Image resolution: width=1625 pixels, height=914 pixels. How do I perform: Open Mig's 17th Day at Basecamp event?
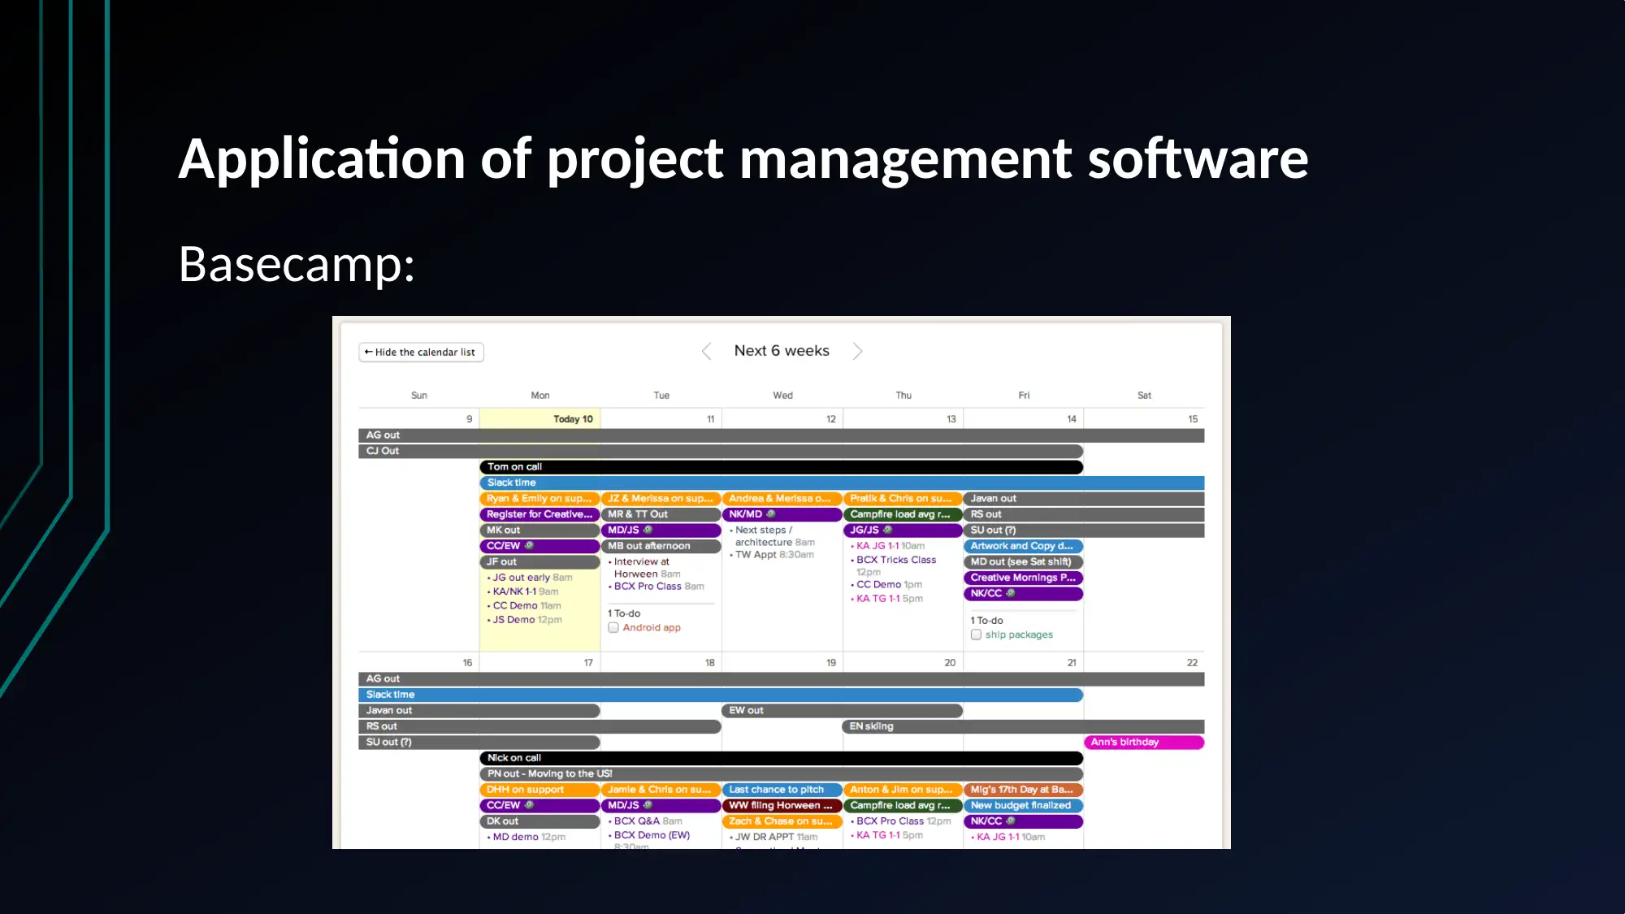pyautogui.click(x=1023, y=790)
